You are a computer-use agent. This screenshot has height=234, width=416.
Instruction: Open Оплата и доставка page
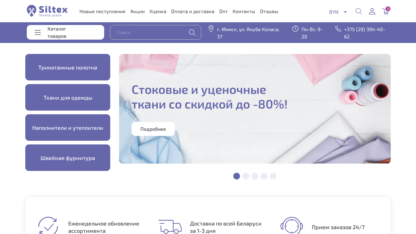point(193,11)
